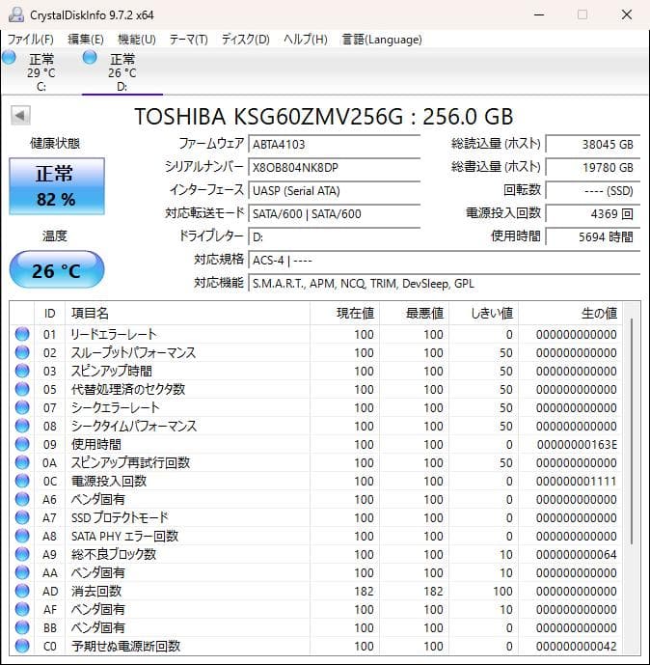Click status orb for 02 スループットパフォーマンス
The height and width of the screenshot is (665, 650).
pyautogui.click(x=22, y=352)
